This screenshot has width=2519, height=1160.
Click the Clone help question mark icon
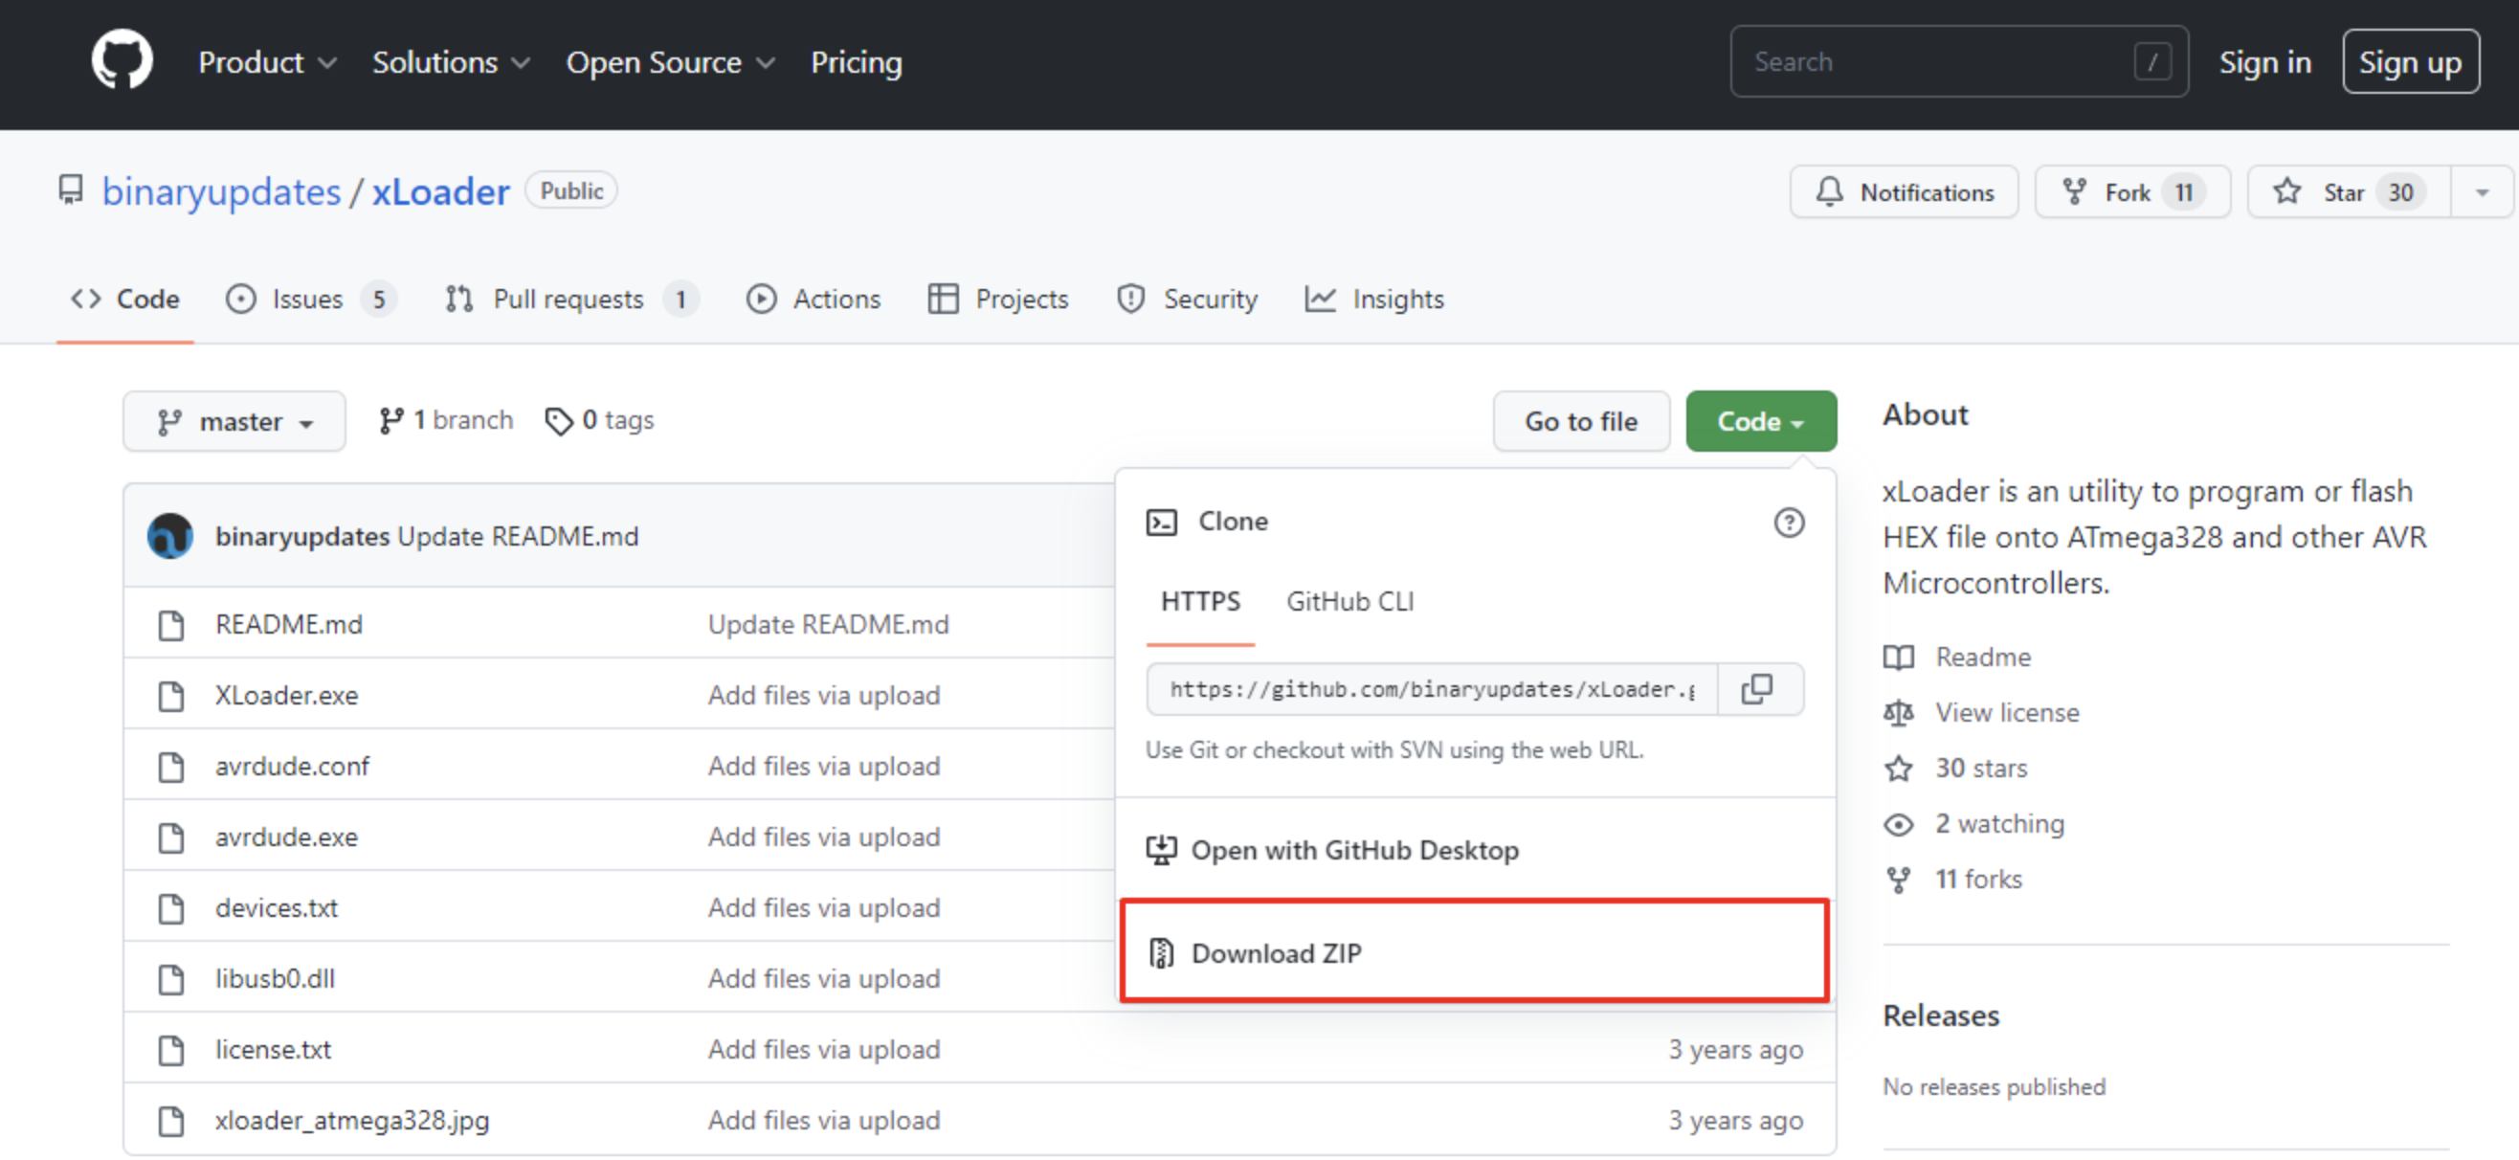1789,523
